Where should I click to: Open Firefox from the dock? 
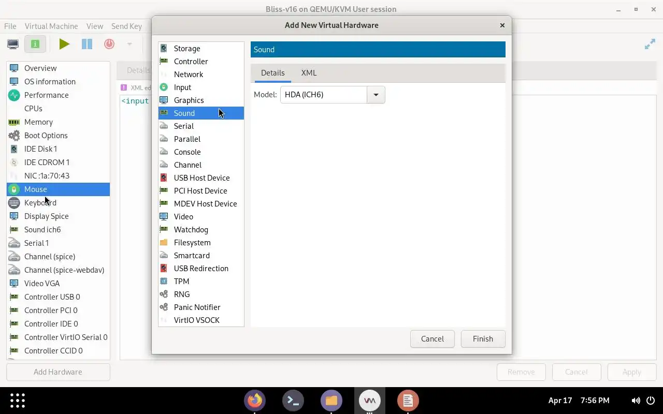coord(255,400)
